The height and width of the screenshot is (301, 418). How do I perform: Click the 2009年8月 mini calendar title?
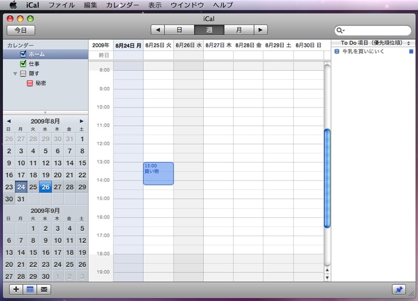[45, 122]
